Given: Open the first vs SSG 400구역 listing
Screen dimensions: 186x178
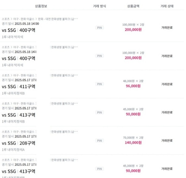Looking at the screenshot, I should [19, 30].
